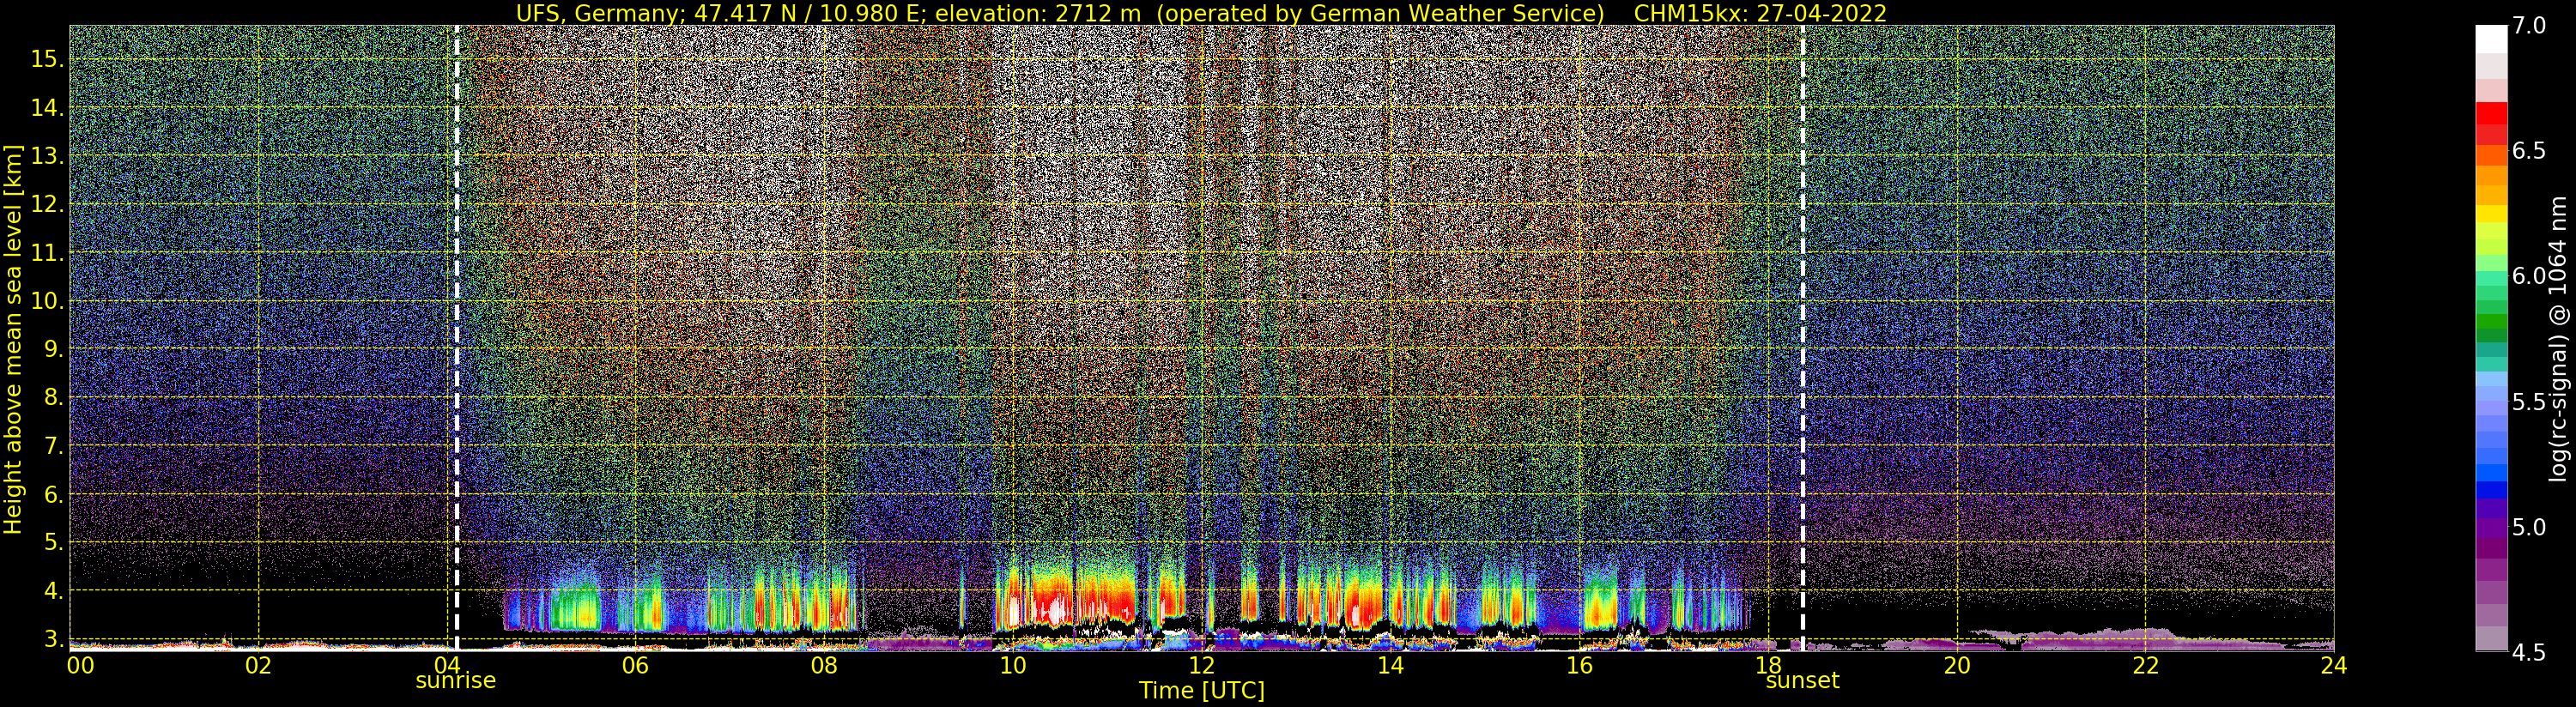Click the 'Height above mean sea level [km]' label
This screenshot has height=707, width=2576.
tap(13, 340)
